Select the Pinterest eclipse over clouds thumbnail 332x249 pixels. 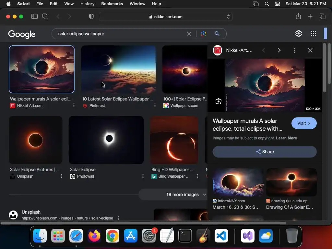click(x=118, y=69)
